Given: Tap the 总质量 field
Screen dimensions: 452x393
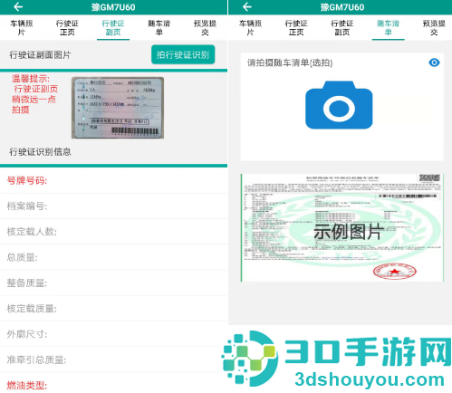Looking at the screenshot, I should 113,257.
